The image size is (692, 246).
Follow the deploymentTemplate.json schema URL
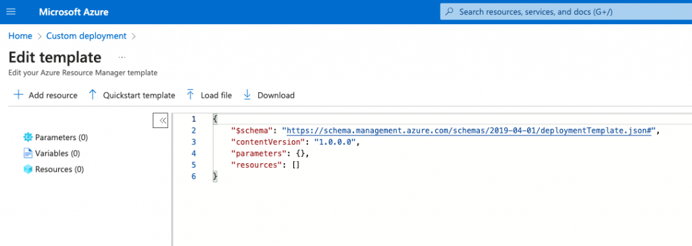click(469, 131)
